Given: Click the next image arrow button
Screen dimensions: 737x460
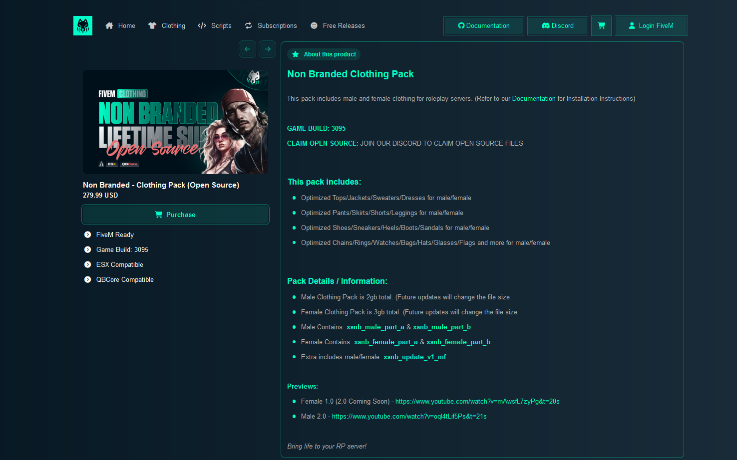Looking at the screenshot, I should click(x=268, y=49).
